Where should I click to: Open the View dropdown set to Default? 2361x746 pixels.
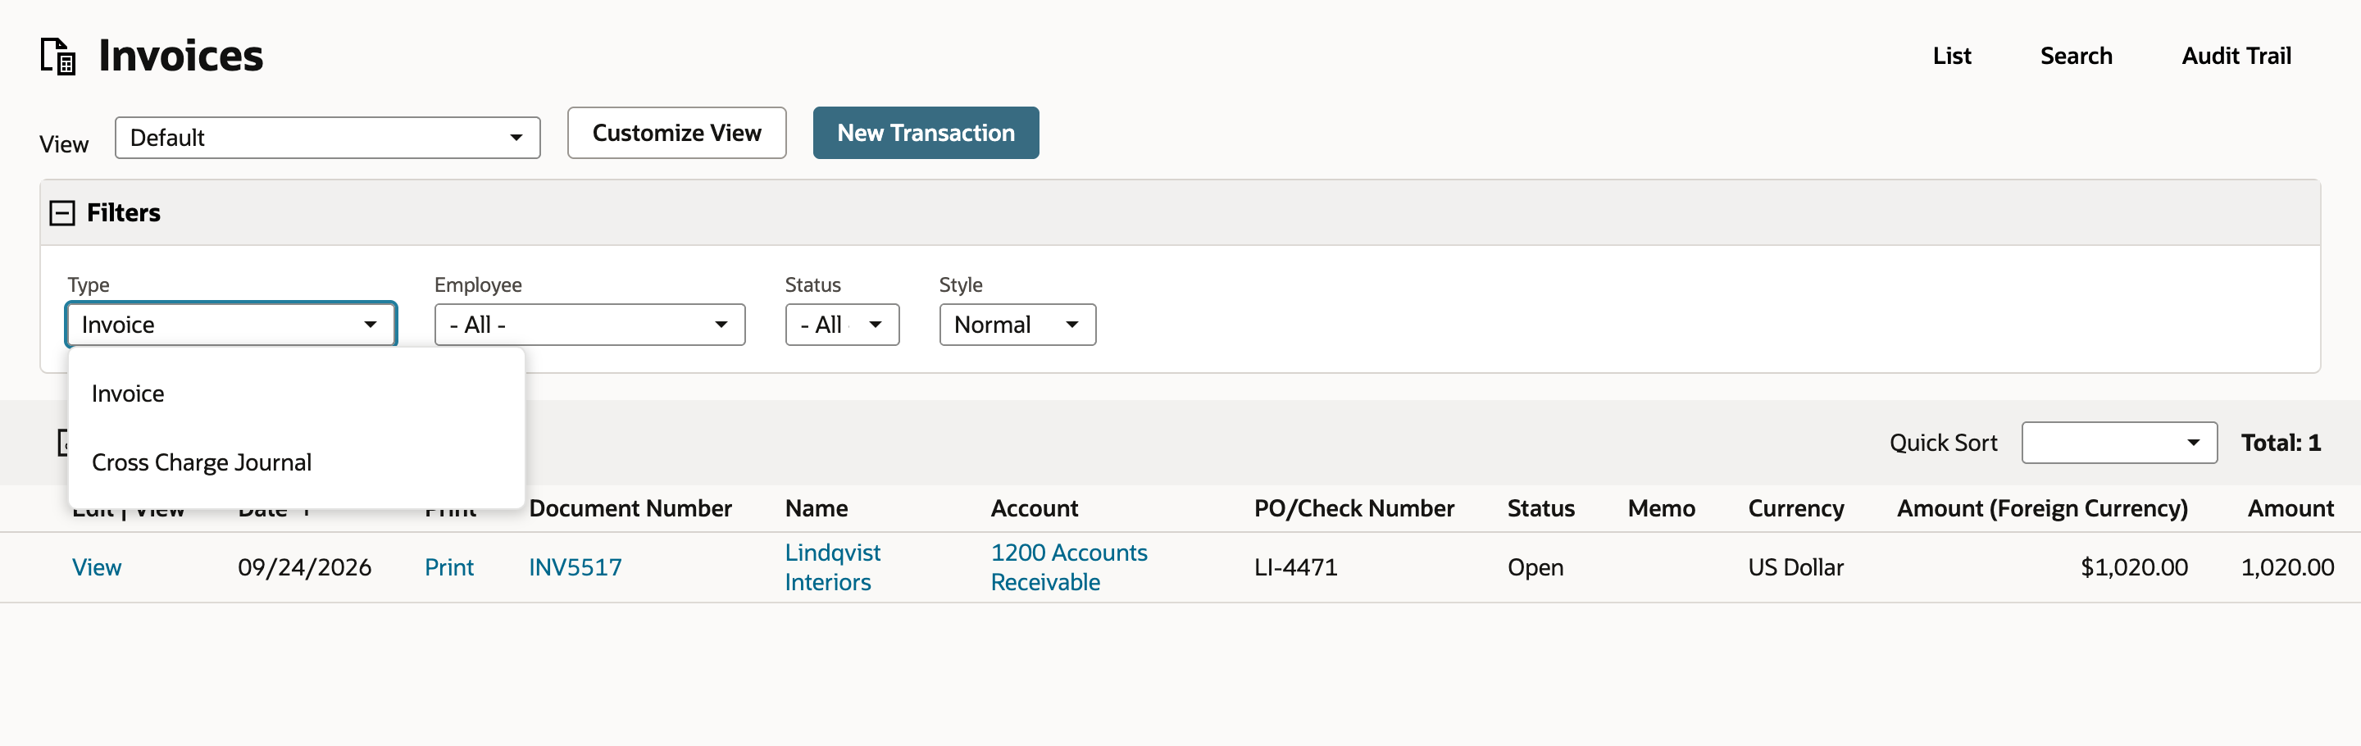pos(327,138)
